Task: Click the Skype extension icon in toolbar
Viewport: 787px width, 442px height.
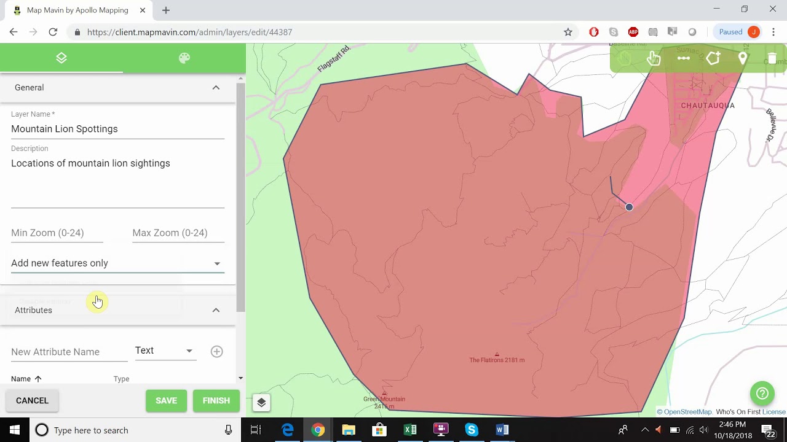Action: click(614, 32)
